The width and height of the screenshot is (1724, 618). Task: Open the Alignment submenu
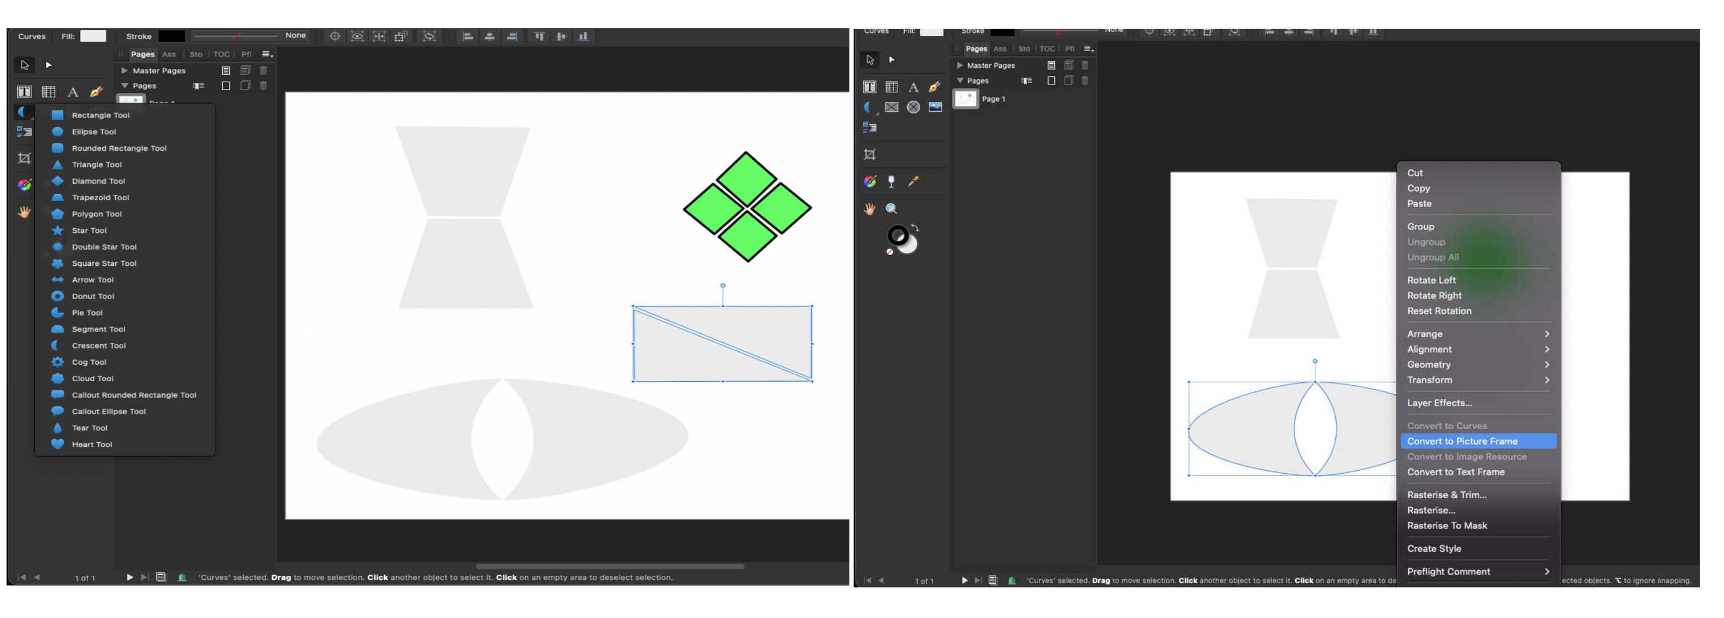(x=1478, y=349)
